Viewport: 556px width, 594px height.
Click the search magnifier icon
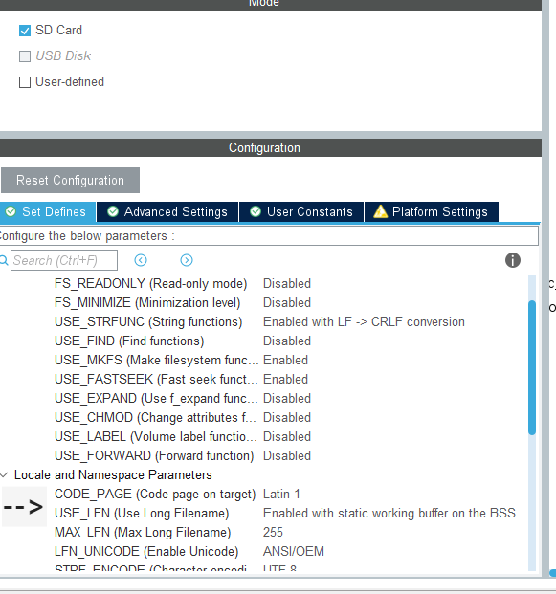pos(4,260)
